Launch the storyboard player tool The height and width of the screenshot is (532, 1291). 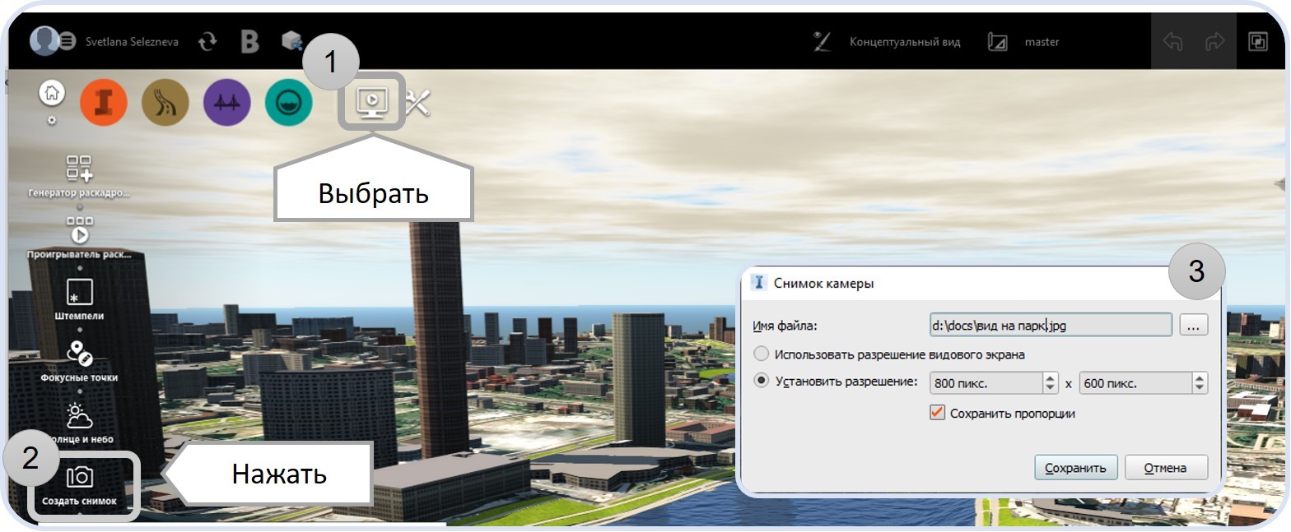click(79, 231)
